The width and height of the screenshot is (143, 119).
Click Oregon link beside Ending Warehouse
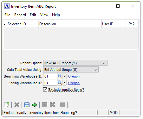tap(74, 83)
